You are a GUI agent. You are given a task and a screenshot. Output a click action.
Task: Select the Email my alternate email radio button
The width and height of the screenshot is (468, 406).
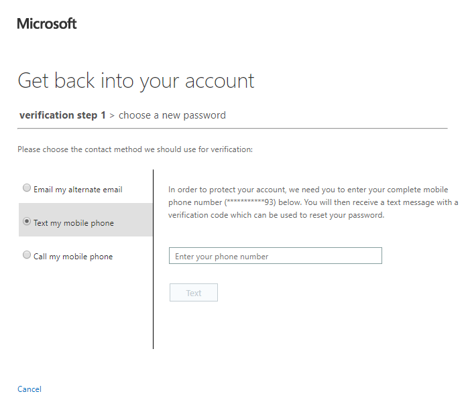(27, 188)
